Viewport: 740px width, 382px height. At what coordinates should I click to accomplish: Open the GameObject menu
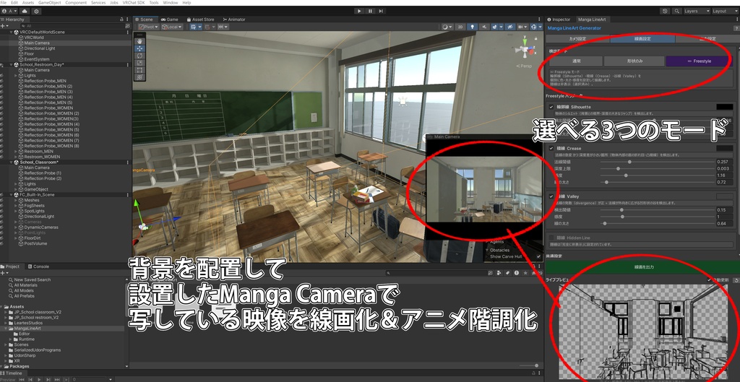click(49, 3)
